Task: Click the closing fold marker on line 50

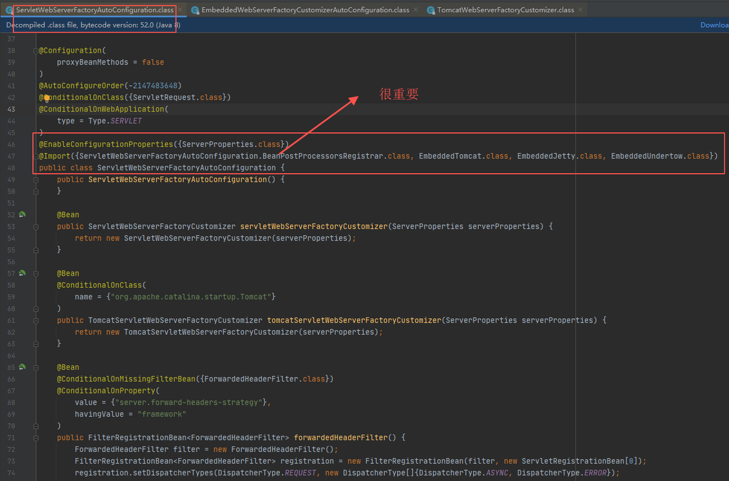Action: click(x=36, y=191)
